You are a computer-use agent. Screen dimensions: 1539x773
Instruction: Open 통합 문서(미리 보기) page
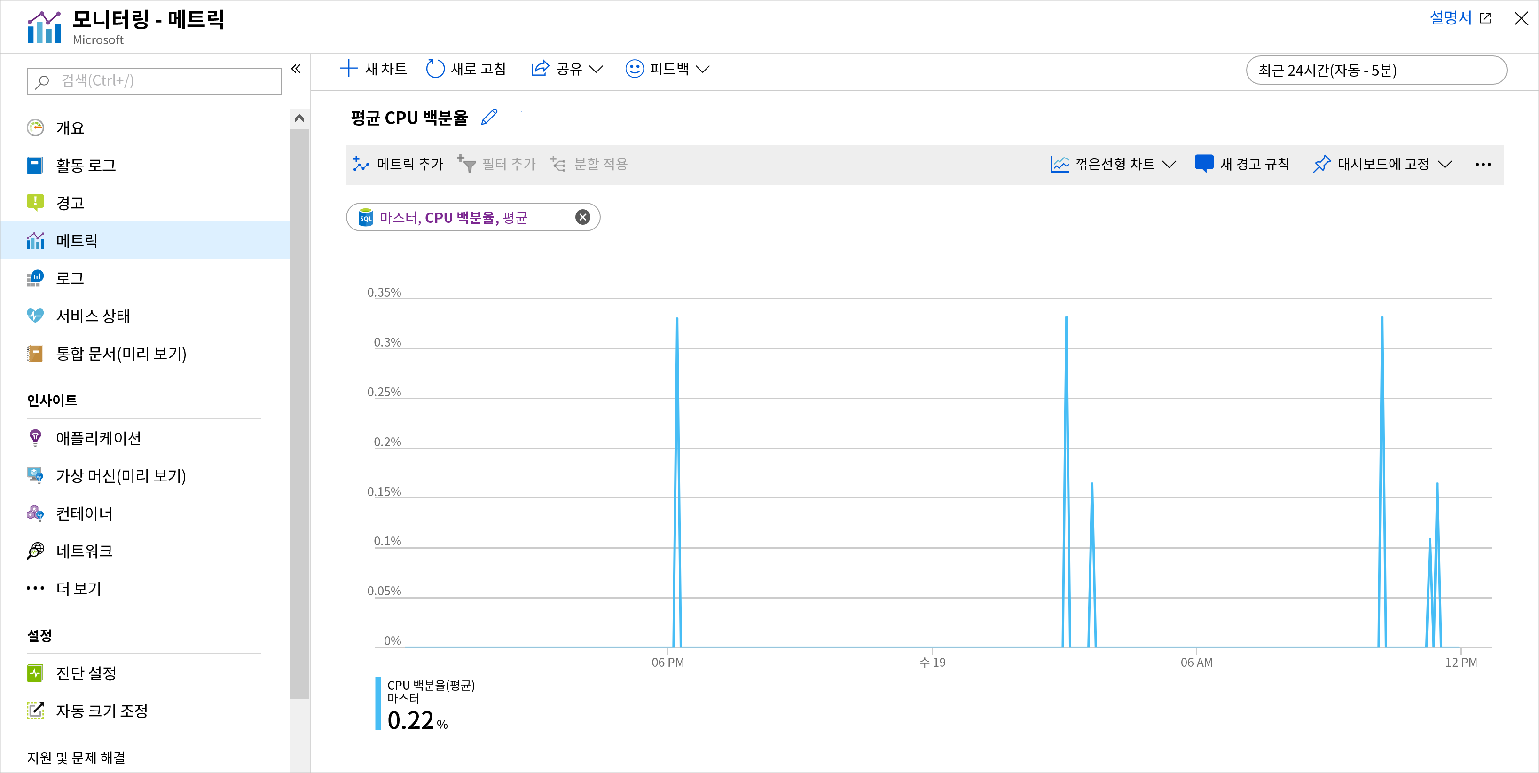[145, 353]
